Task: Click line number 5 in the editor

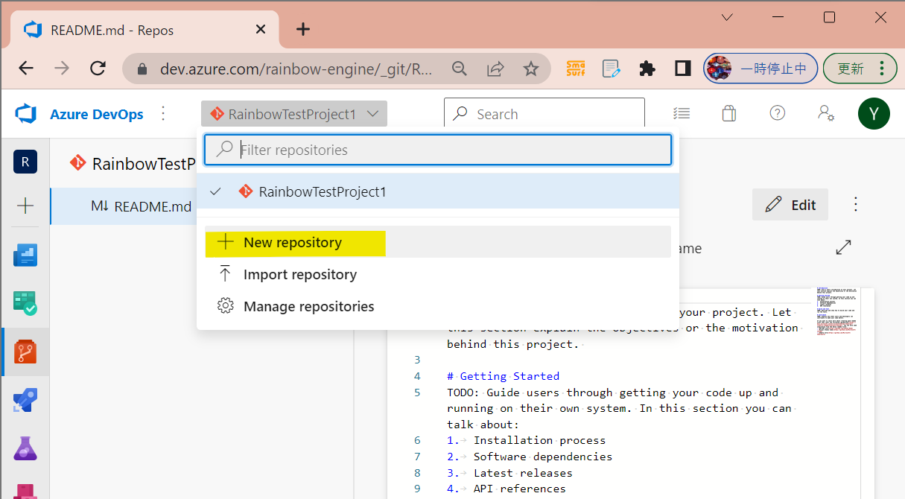Action: click(417, 392)
